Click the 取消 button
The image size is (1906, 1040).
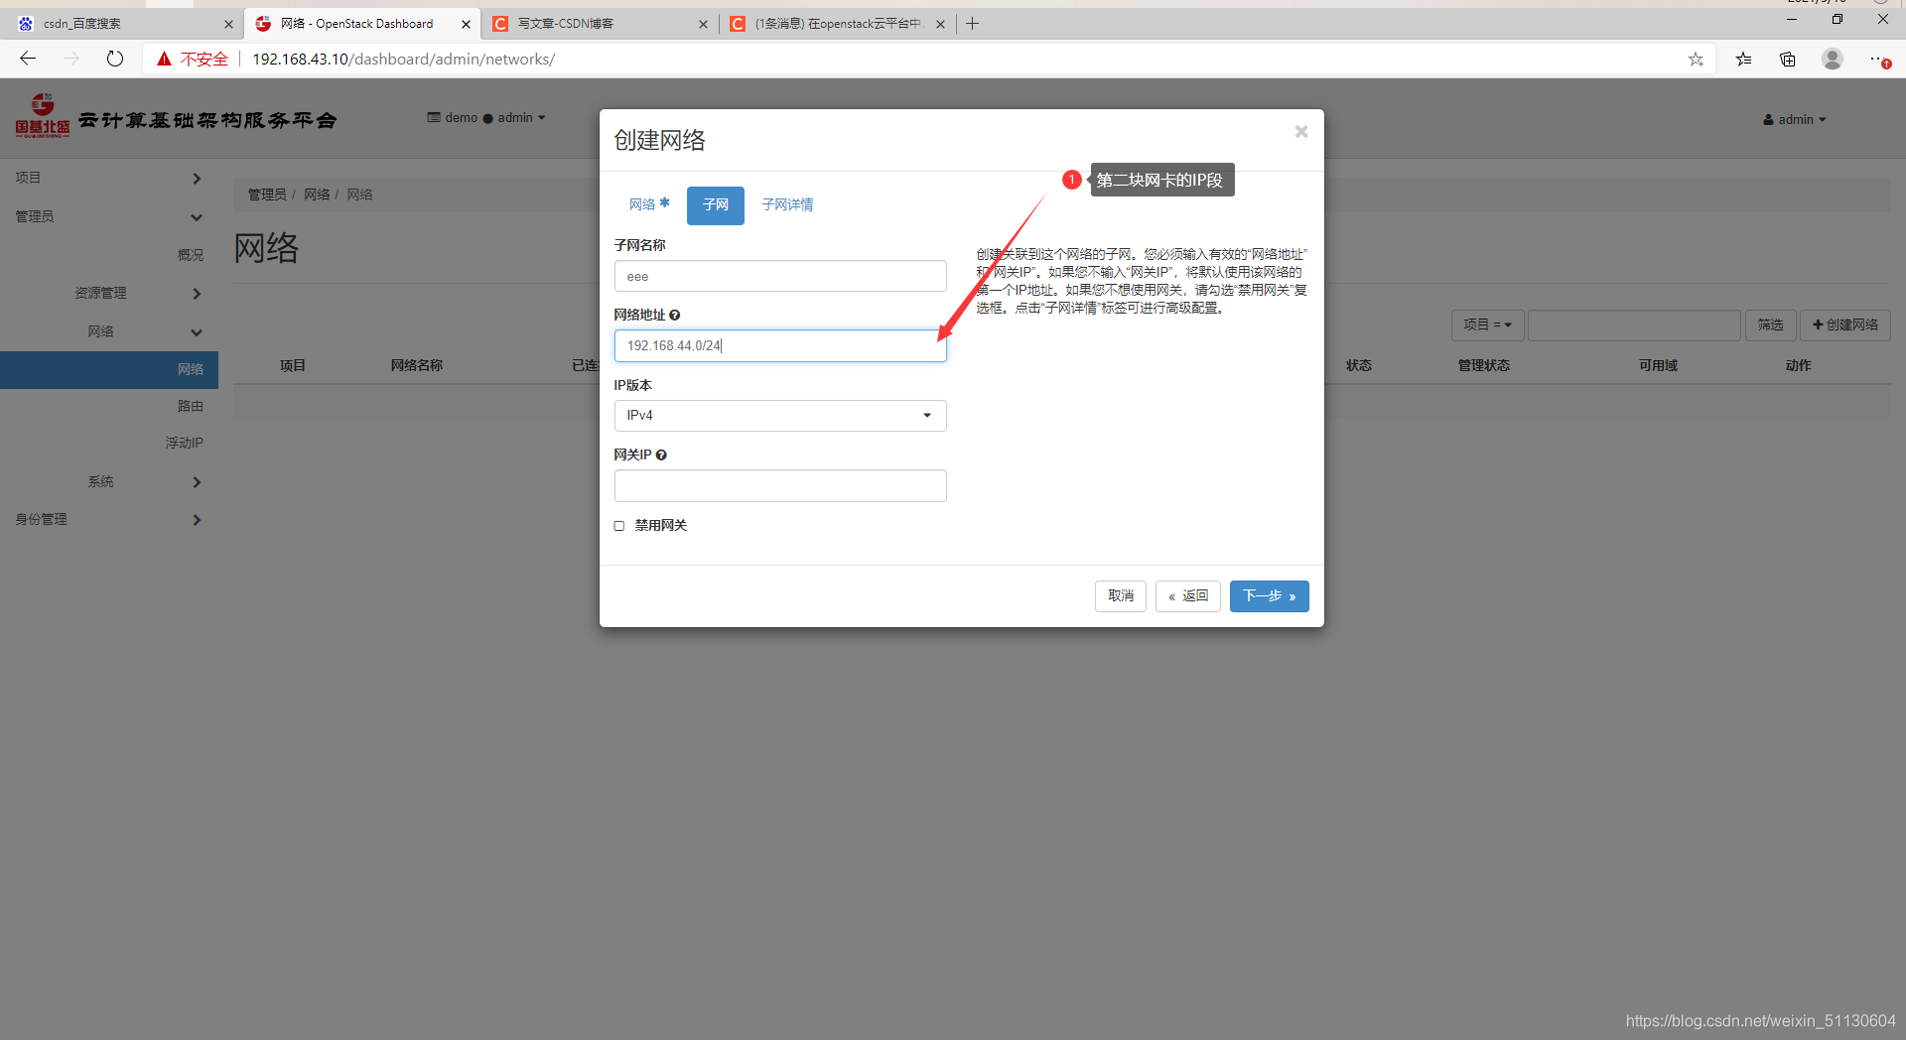(1121, 596)
